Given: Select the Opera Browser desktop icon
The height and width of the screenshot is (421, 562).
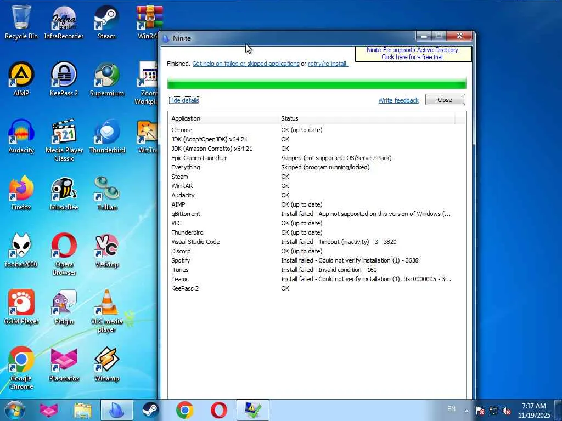Looking at the screenshot, I should [64, 254].
